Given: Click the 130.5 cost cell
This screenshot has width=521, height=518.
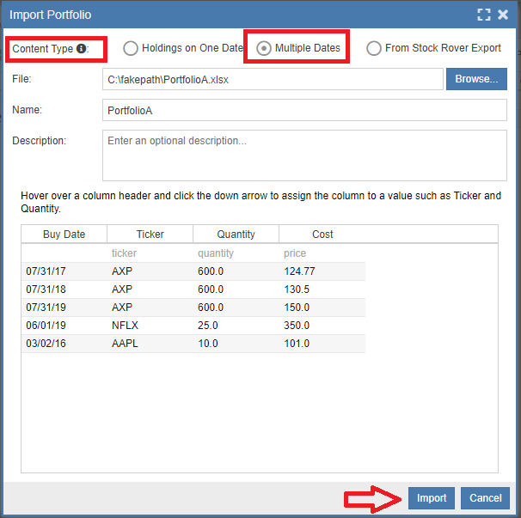Looking at the screenshot, I should 298,289.
